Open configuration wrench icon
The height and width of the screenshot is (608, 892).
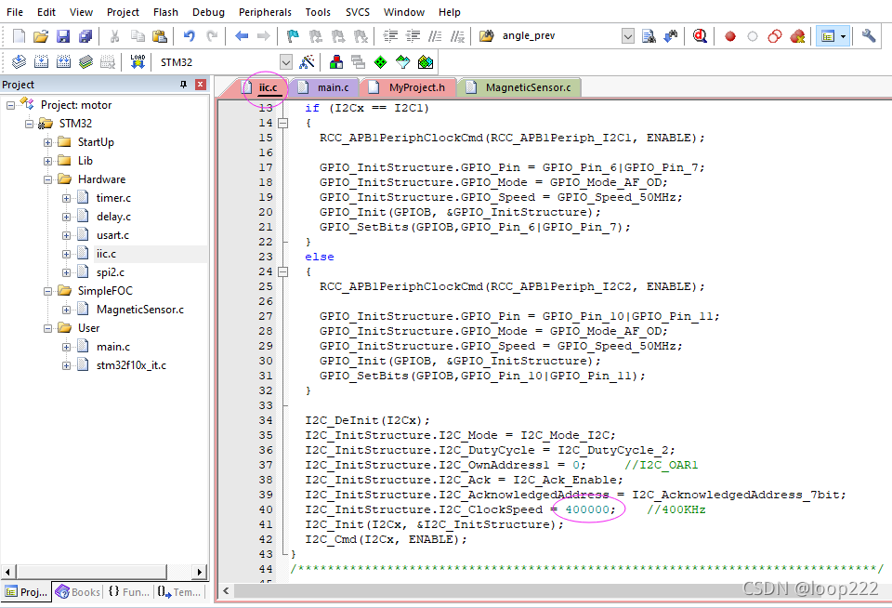point(868,36)
